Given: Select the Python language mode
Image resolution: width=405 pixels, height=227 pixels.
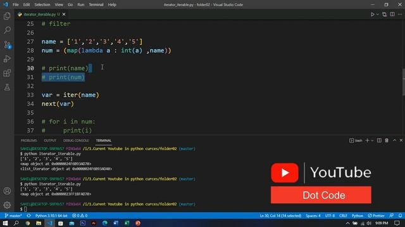Looking at the screenshot, I should (x=358, y=216).
